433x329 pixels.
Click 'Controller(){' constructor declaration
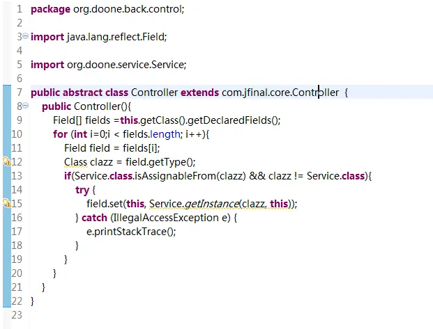point(102,106)
